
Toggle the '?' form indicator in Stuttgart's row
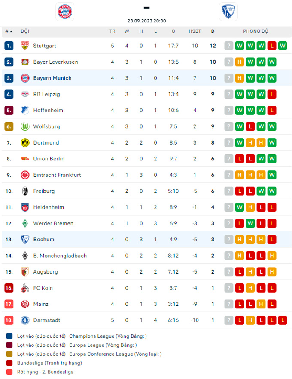228,46
